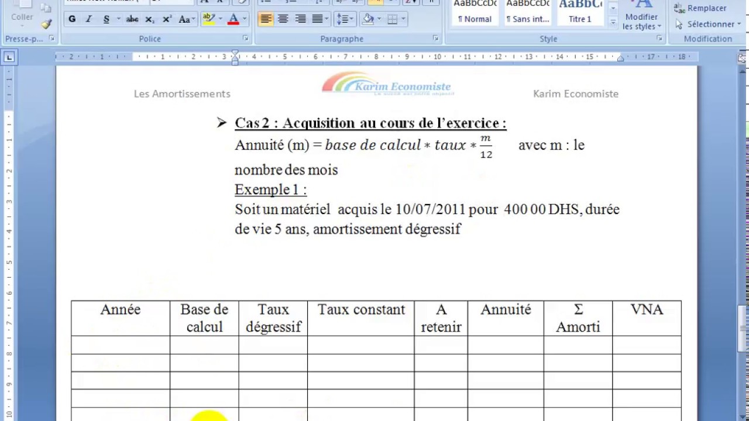This screenshot has width=749, height=421.
Task: Apply the Normal style
Action: (475, 13)
